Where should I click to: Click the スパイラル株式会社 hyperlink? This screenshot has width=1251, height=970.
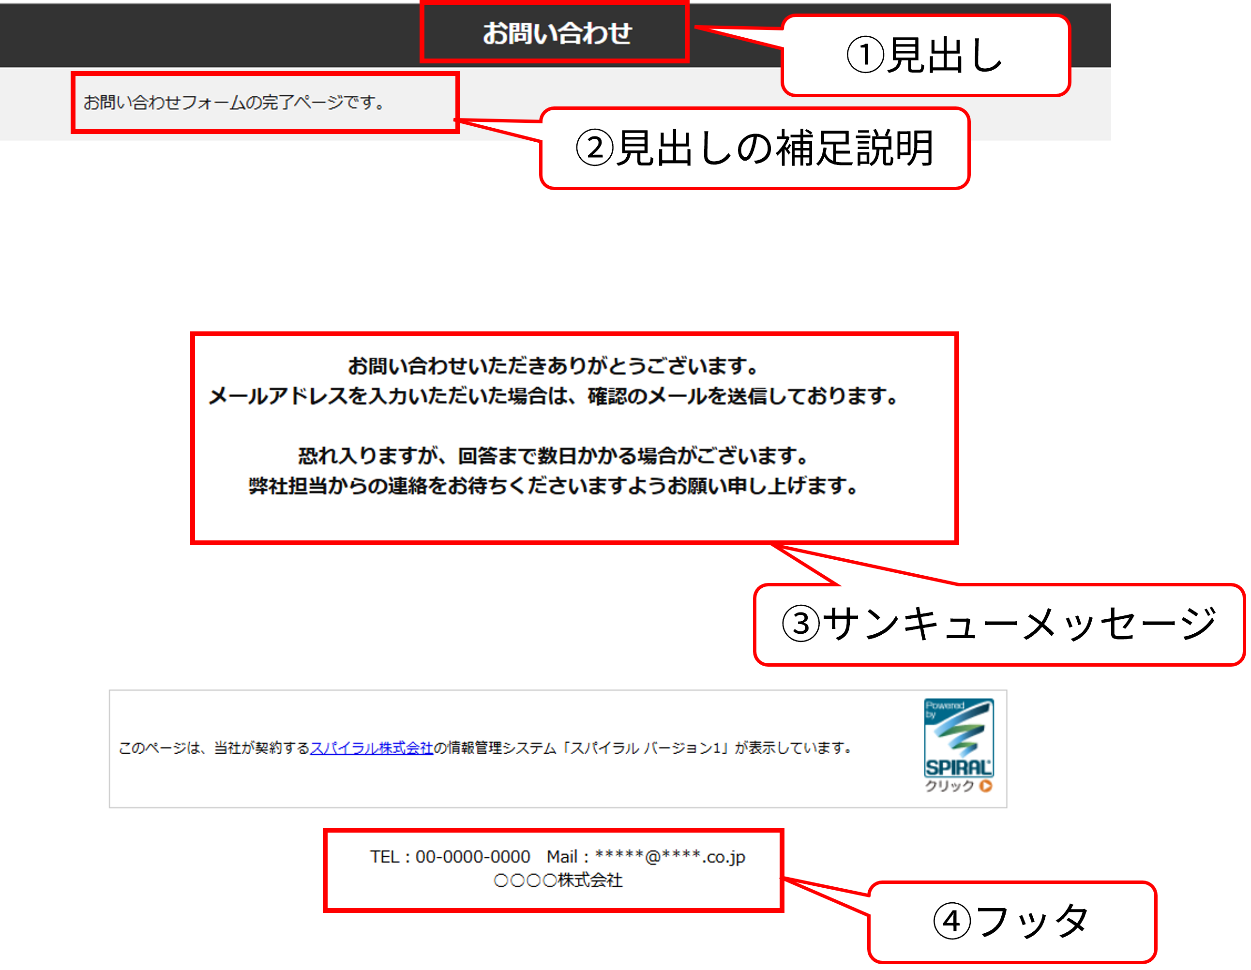click(x=371, y=748)
